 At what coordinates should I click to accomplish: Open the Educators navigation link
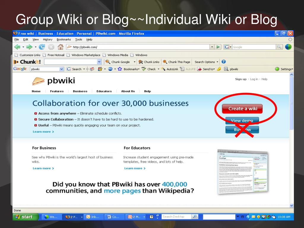[x=104, y=91]
